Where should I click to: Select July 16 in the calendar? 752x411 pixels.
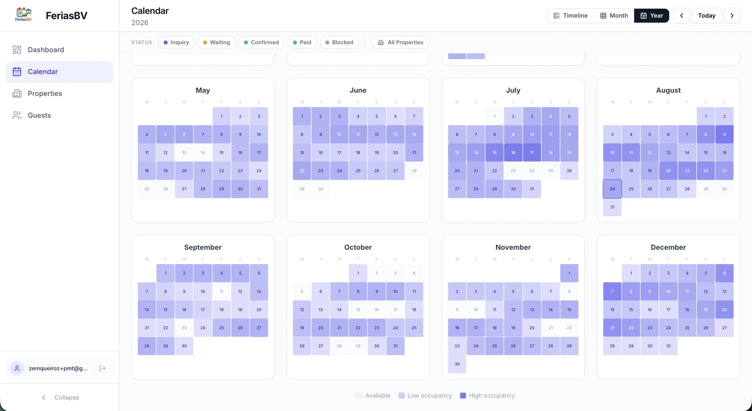pyautogui.click(x=513, y=153)
